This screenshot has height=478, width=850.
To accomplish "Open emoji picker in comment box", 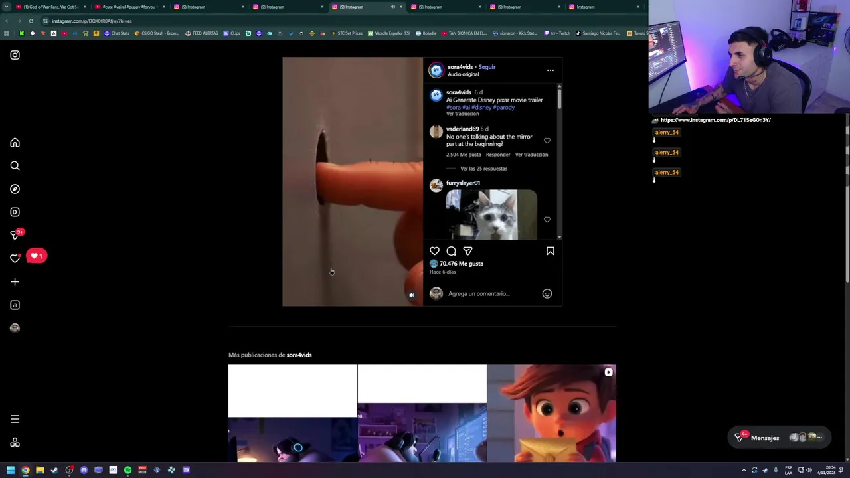I will pos(547,294).
